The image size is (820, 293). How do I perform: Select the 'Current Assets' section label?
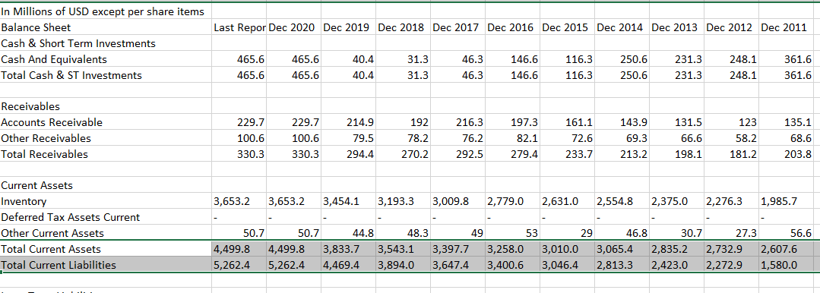(x=106, y=185)
